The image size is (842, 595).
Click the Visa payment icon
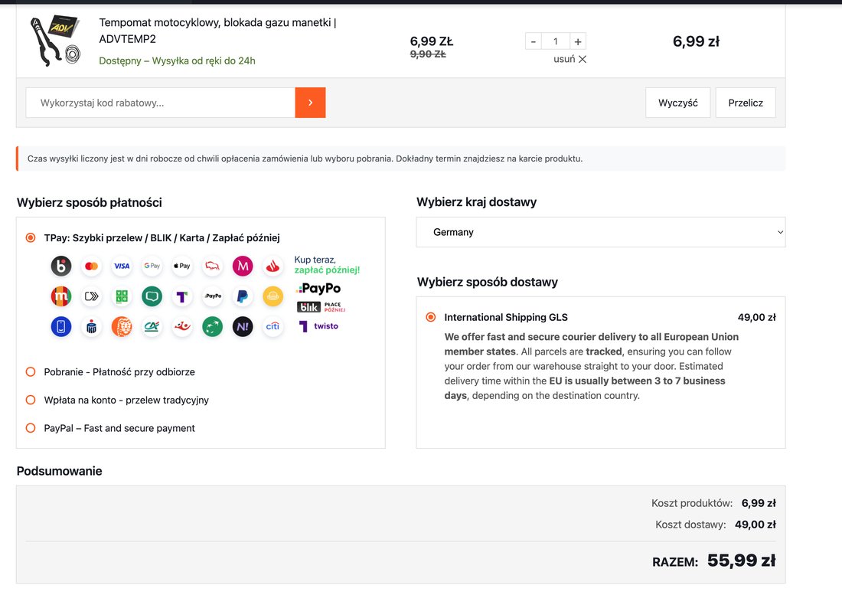[x=122, y=266]
